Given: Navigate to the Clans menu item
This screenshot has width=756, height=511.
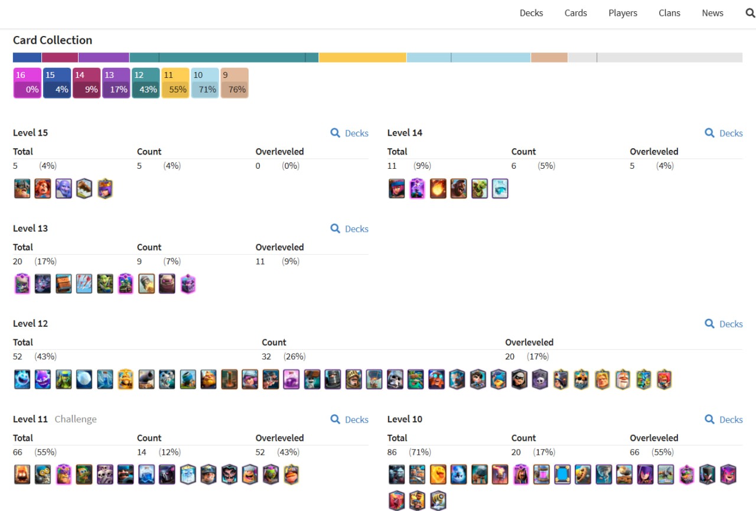Looking at the screenshot, I should point(669,13).
